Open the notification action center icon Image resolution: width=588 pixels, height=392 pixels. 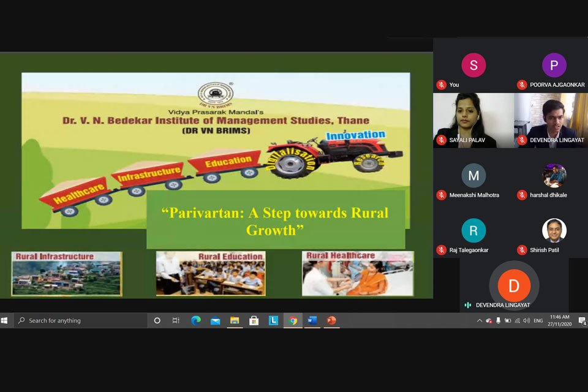[x=582, y=321]
